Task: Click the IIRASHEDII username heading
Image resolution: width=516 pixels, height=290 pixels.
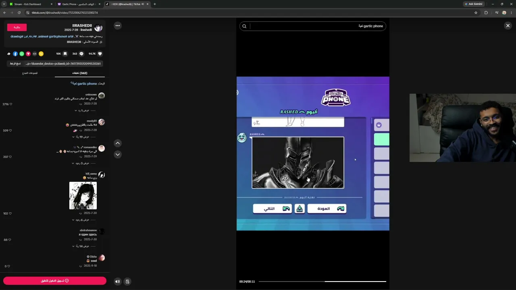Action: [82, 25]
